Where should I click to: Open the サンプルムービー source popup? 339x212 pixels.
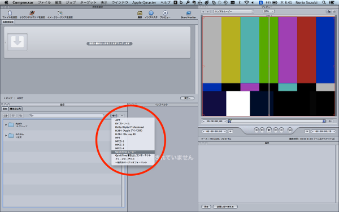[233, 11]
